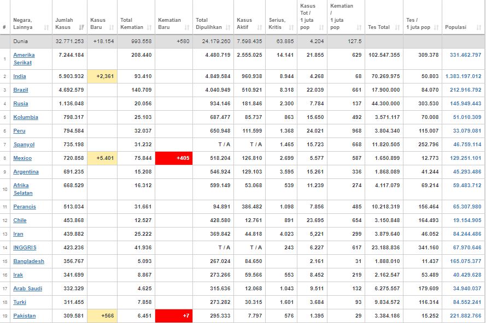This screenshot has width=486, height=323.
Task: Sort by Jumlah Kasus sort icon
Action: 81,27
